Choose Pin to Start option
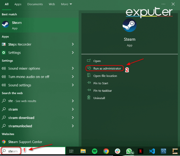The height and width of the screenshot is (156, 180). pyautogui.click(x=101, y=83)
